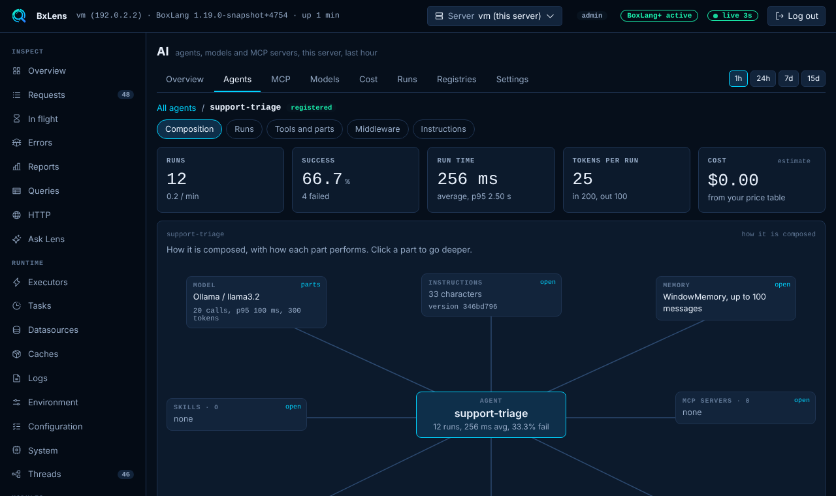Set time range to 15d
Image resolution: width=836 pixels, height=496 pixels.
click(813, 78)
